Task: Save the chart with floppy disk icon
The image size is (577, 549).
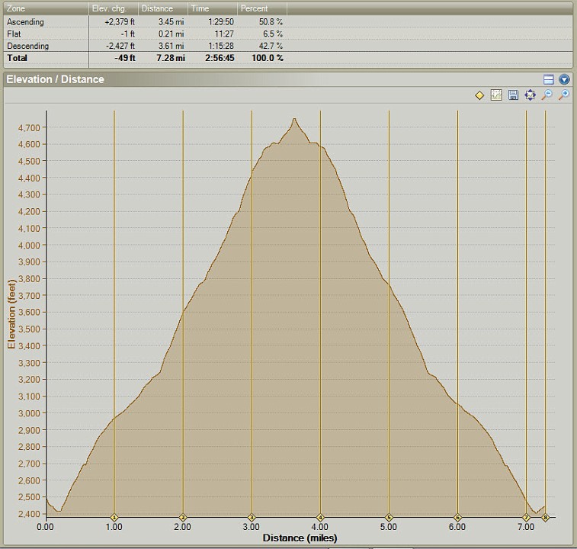Action: pyautogui.click(x=513, y=95)
